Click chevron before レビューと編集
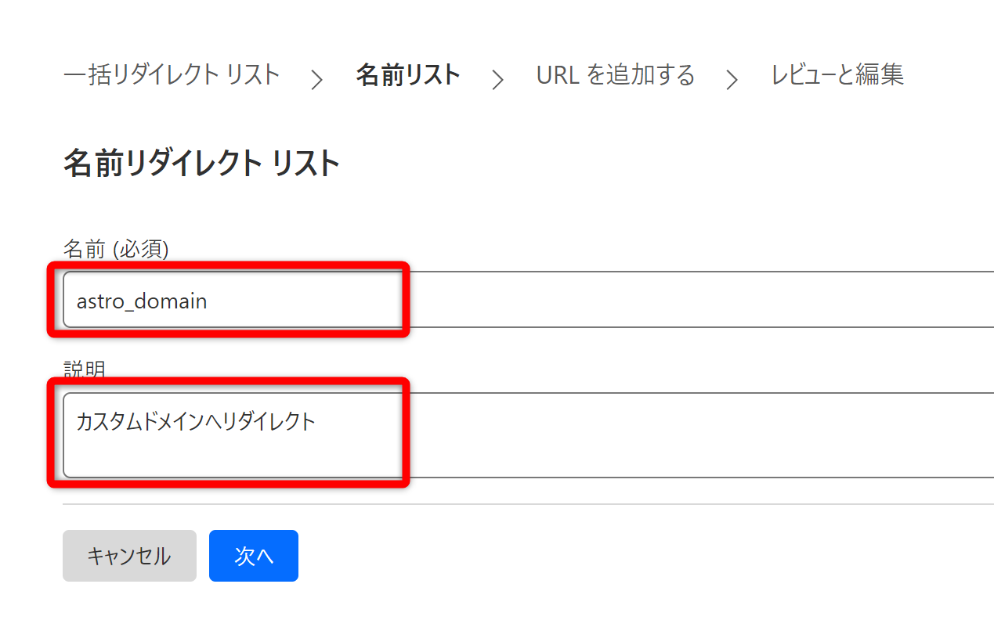This screenshot has width=994, height=638. coord(732,79)
